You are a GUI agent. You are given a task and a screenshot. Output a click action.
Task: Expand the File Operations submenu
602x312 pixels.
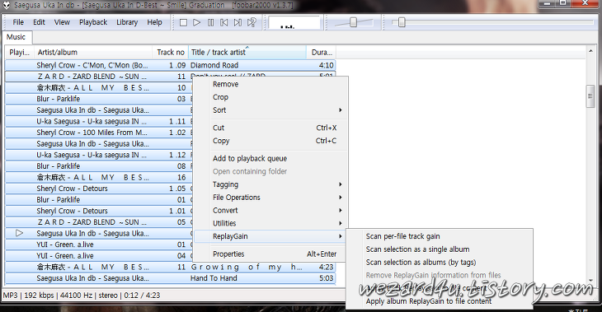(x=270, y=198)
